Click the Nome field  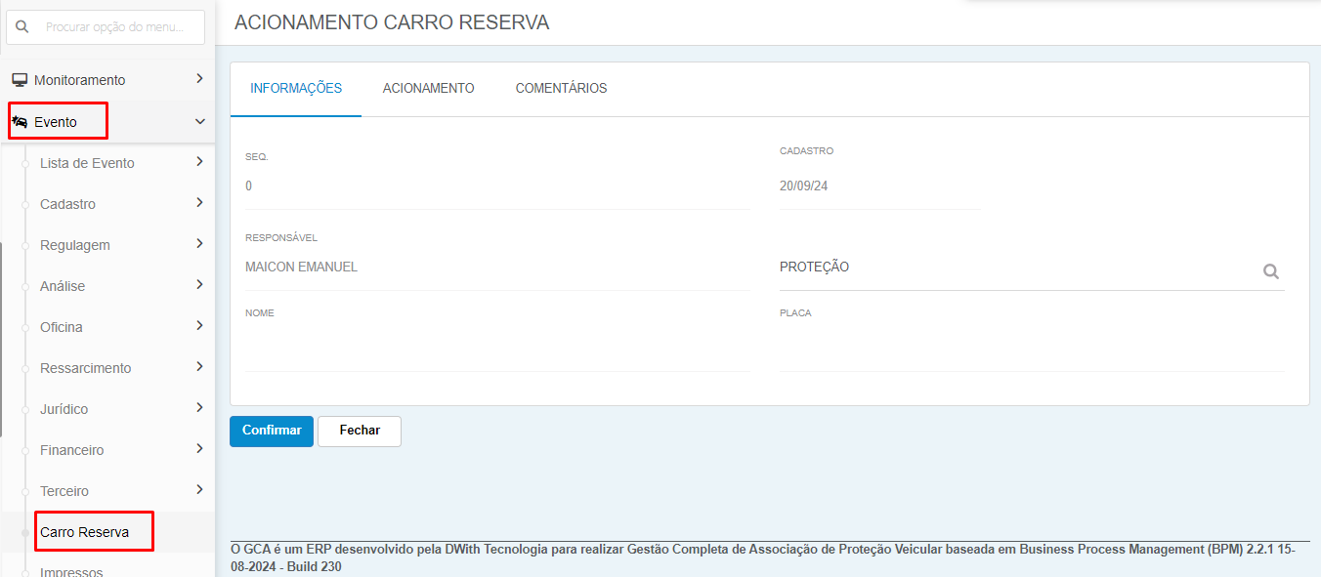pos(497,349)
